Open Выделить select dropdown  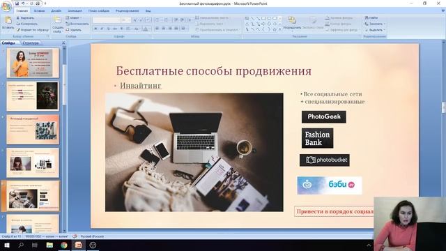pyautogui.click(x=375, y=30)
